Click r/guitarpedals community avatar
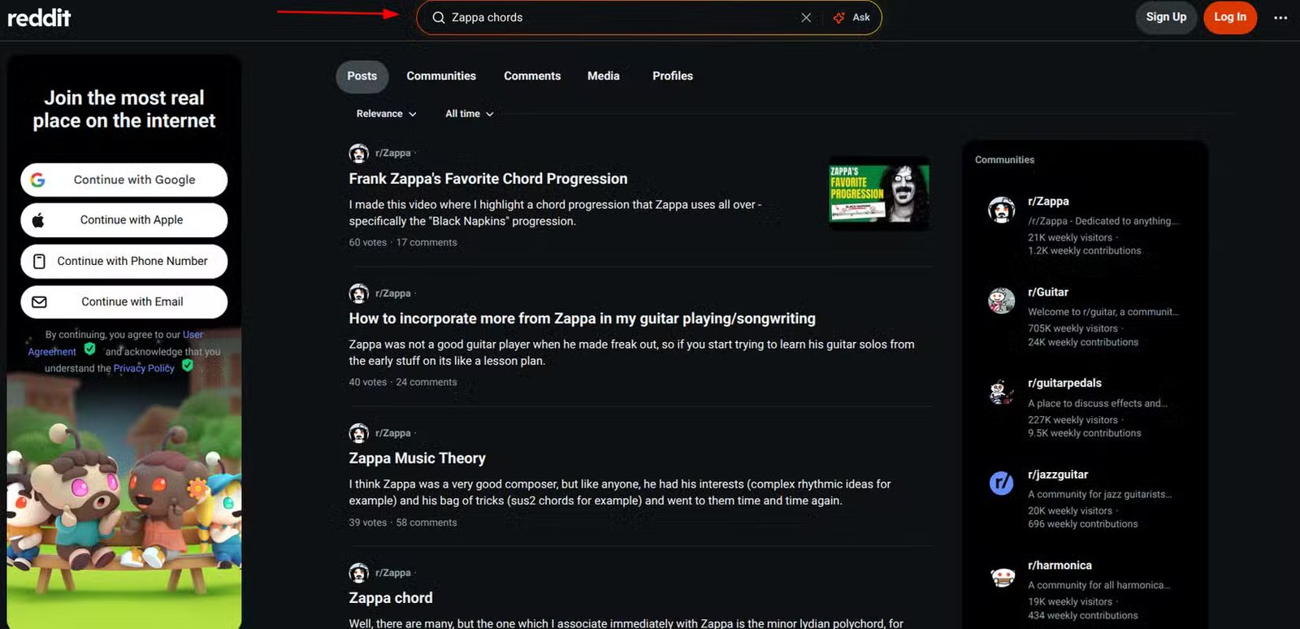1300x629 pixels. (x=1001, y=392)
